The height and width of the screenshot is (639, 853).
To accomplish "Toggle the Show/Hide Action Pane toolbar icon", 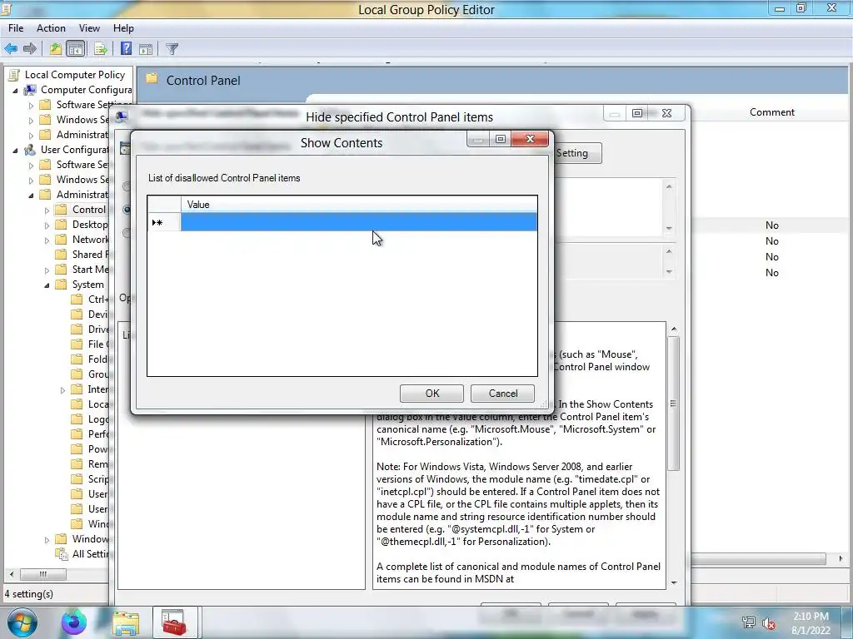I will 146,49.
